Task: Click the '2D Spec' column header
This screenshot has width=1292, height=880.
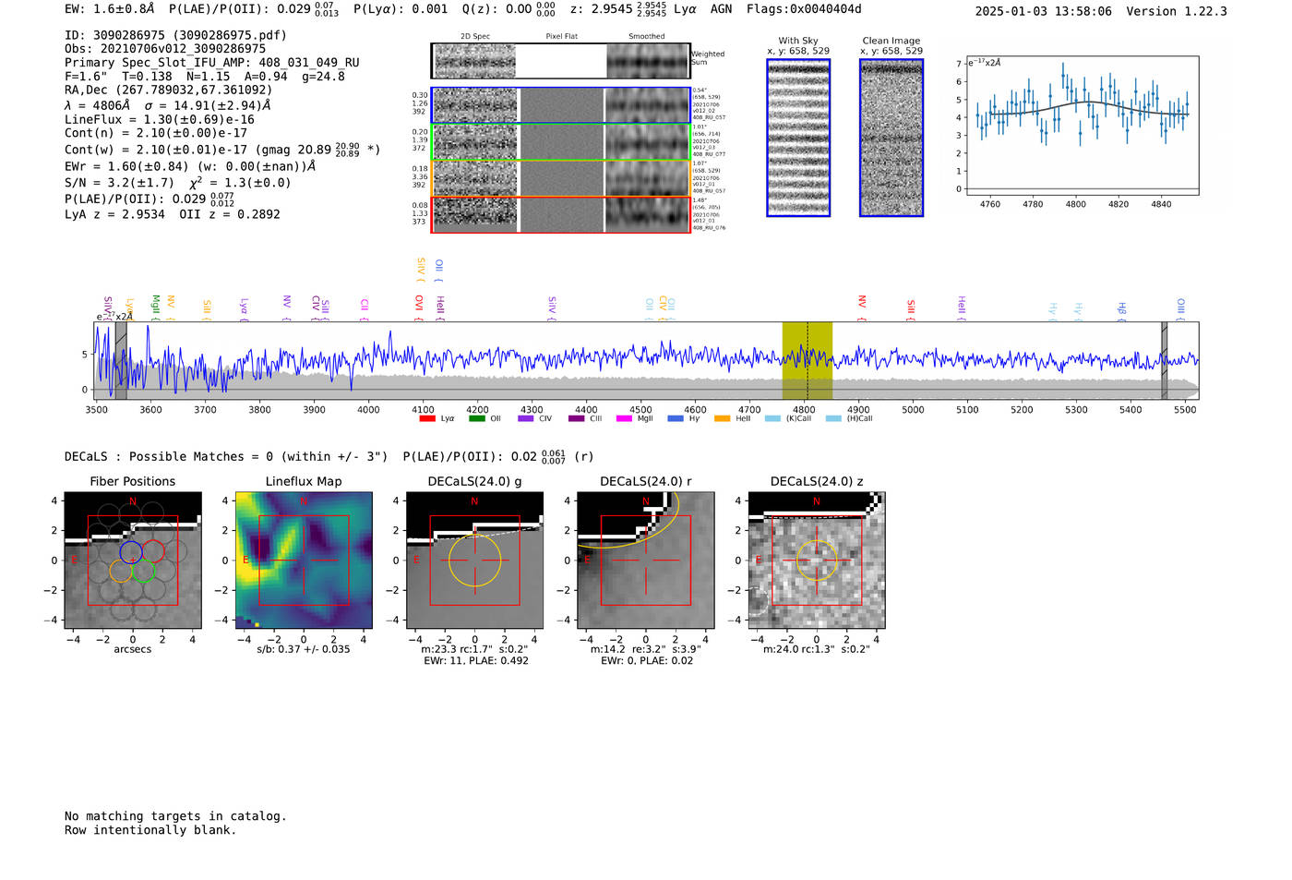Action: click(475, 37)
